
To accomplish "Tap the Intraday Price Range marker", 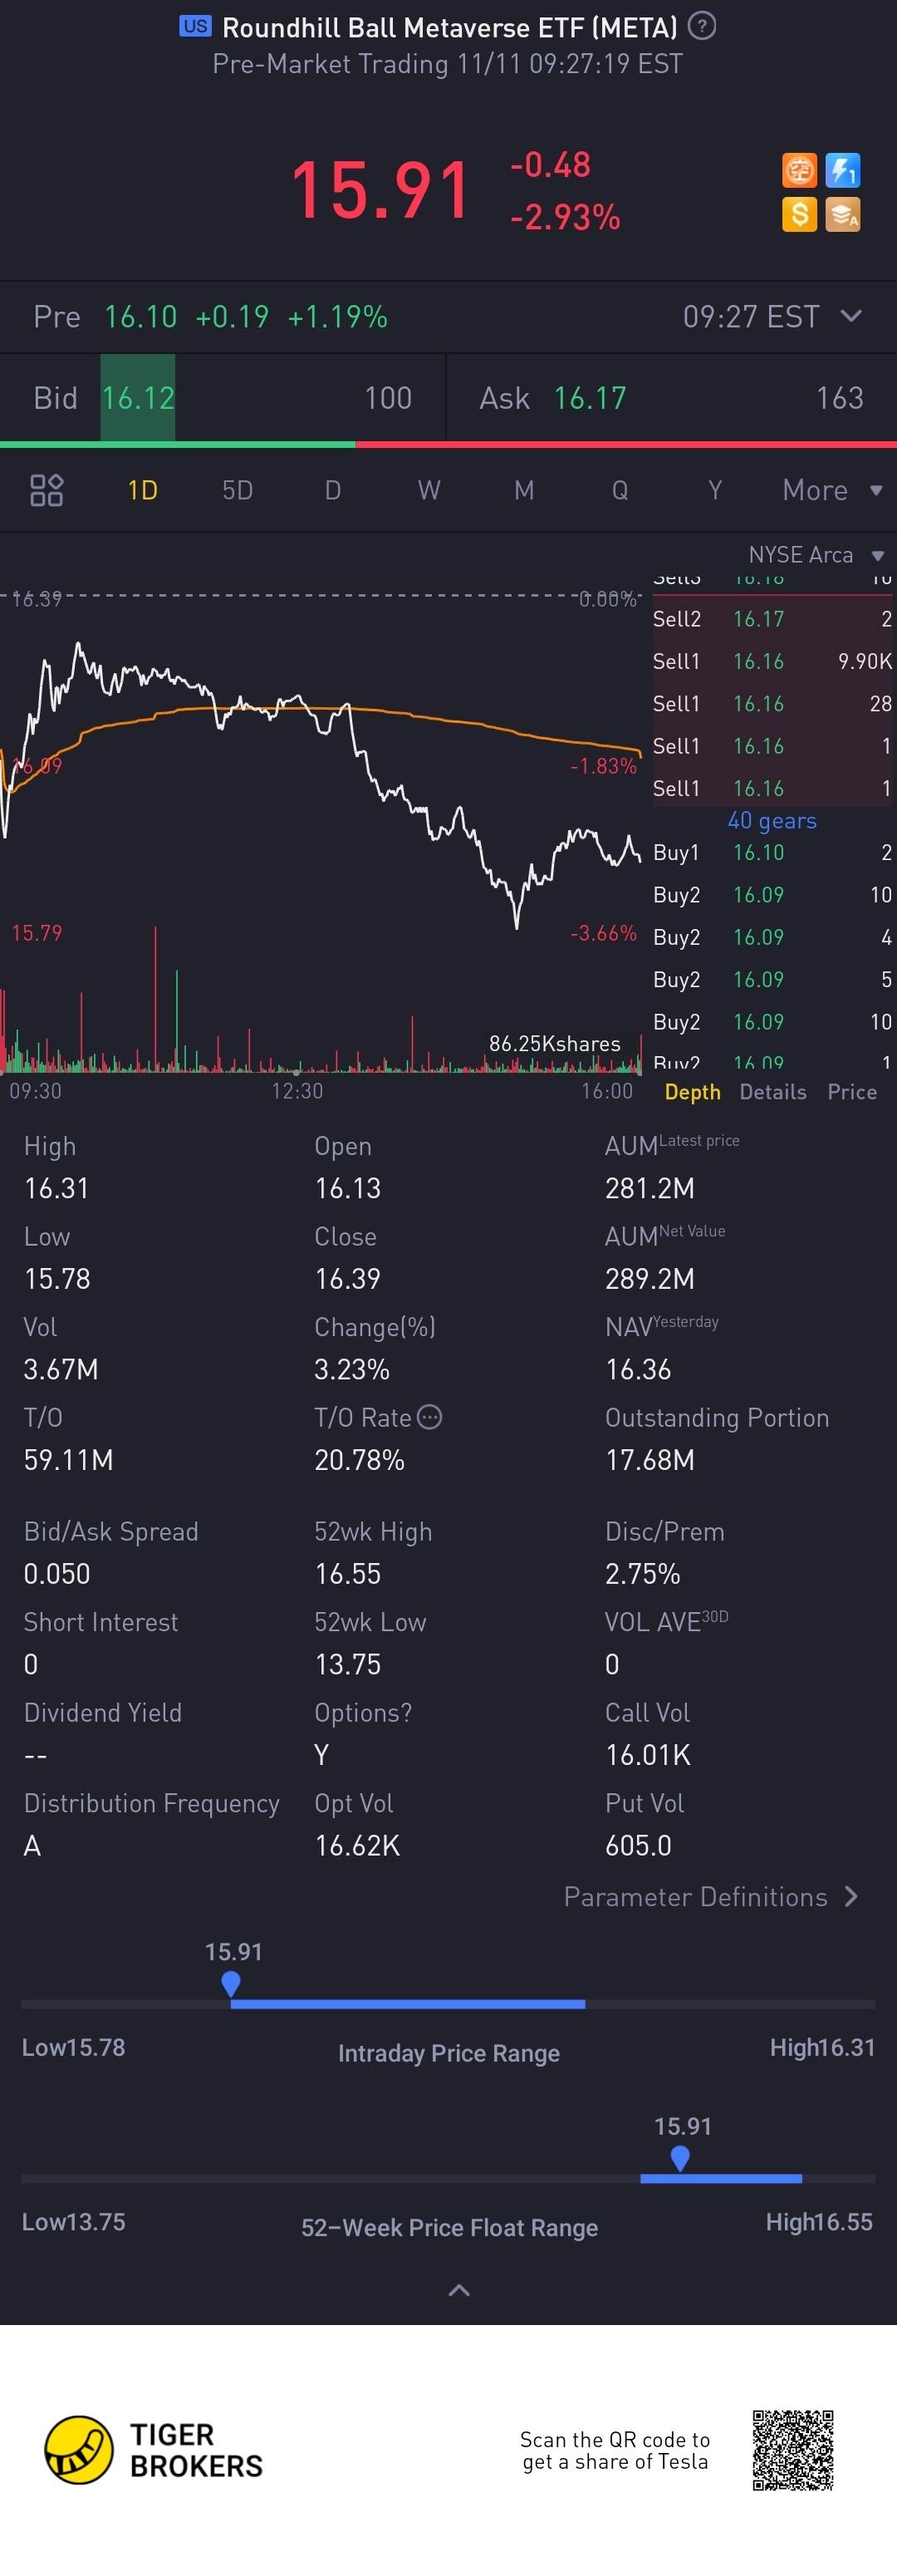I will click(x=231, y=1983).
